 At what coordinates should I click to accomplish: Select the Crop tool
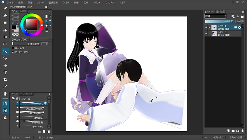[x=5, y=80]
